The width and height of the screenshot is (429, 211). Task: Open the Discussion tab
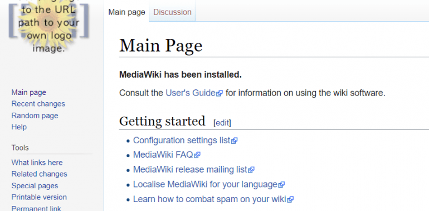point(172,12)
